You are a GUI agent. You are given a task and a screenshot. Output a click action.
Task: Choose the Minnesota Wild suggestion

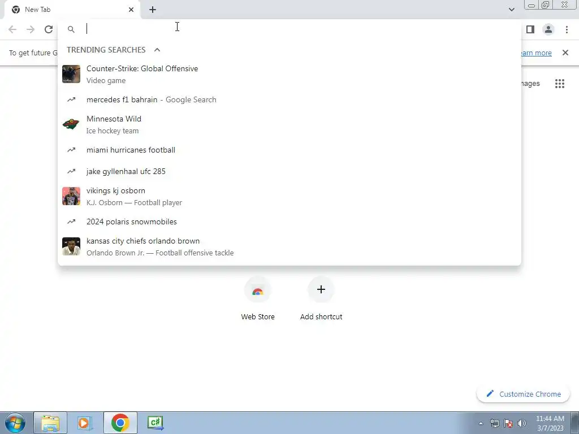click(289, 124)
